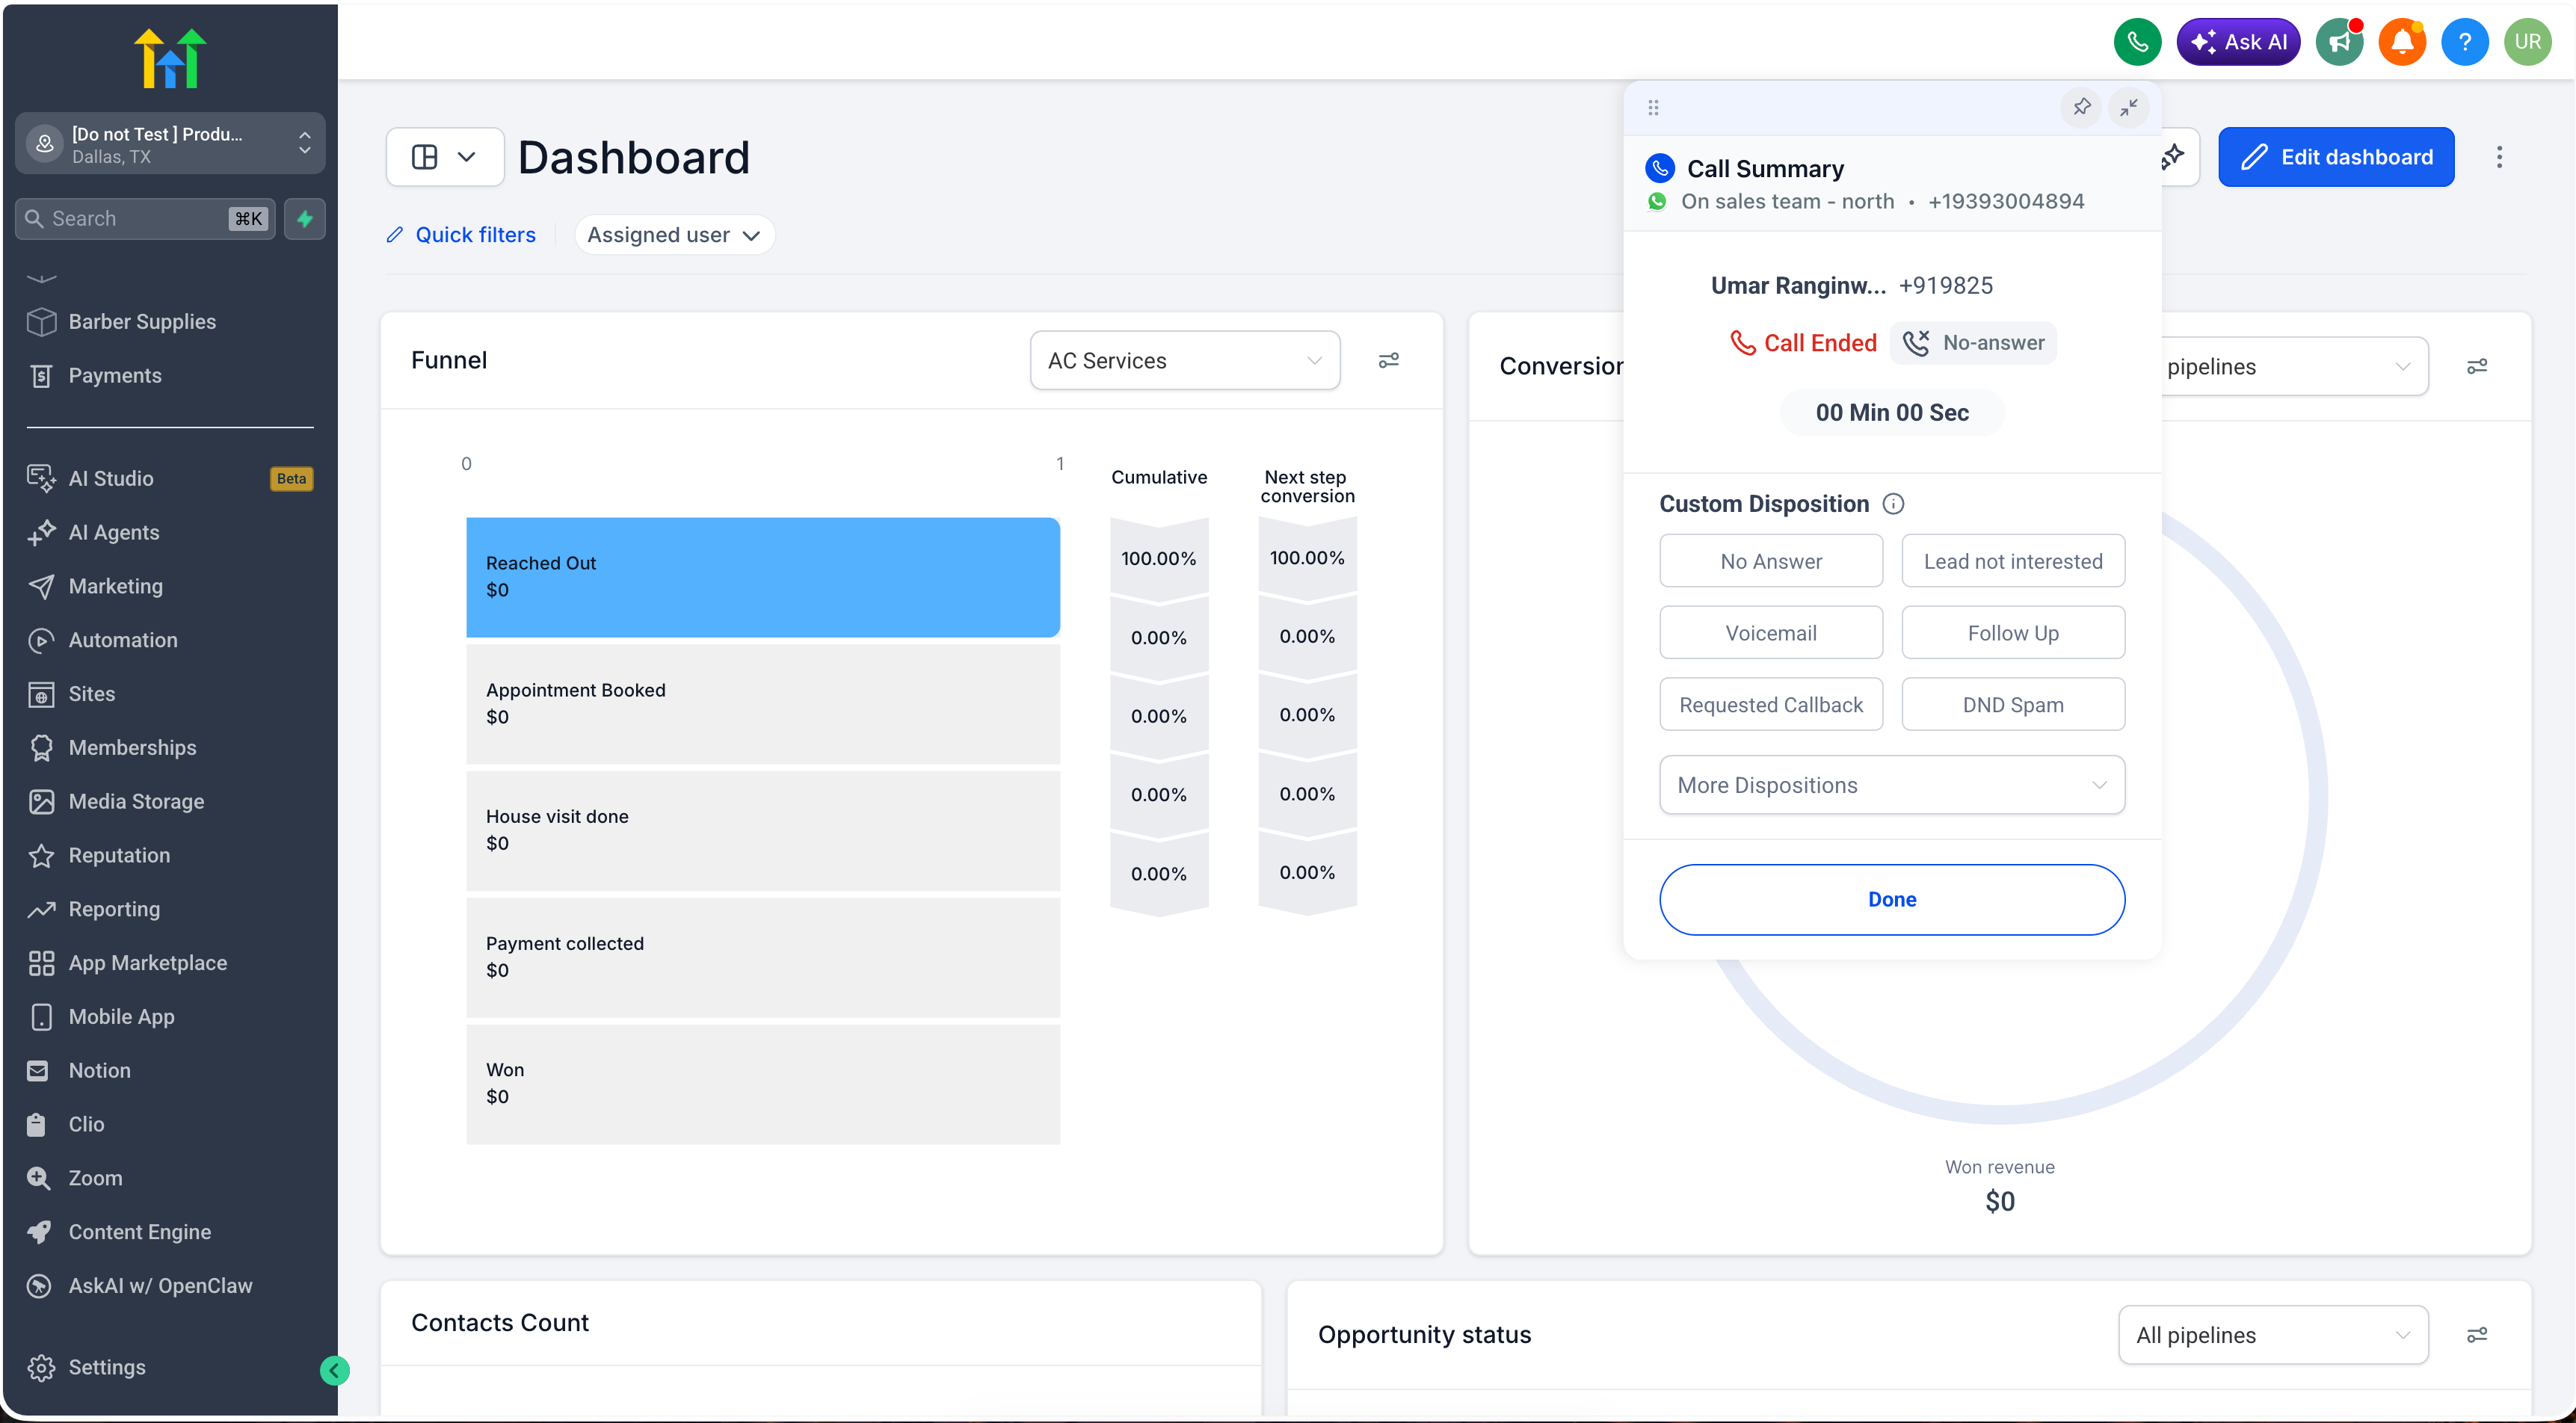Pin the Call Summary panel
The width and height of the screenshot is (2576, 1423).
click(2081, 107)
